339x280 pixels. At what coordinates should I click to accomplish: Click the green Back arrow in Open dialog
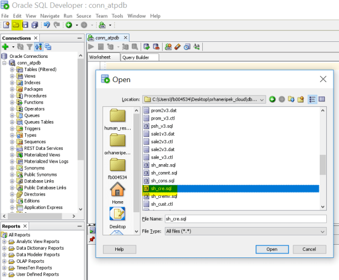272,99
